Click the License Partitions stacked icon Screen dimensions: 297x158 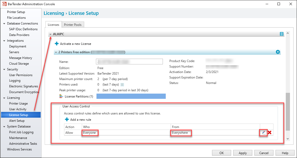click(61, 96)
